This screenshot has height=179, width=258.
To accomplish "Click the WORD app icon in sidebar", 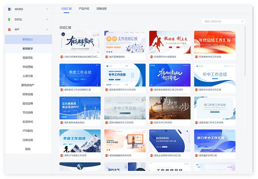I will [10, 9].
